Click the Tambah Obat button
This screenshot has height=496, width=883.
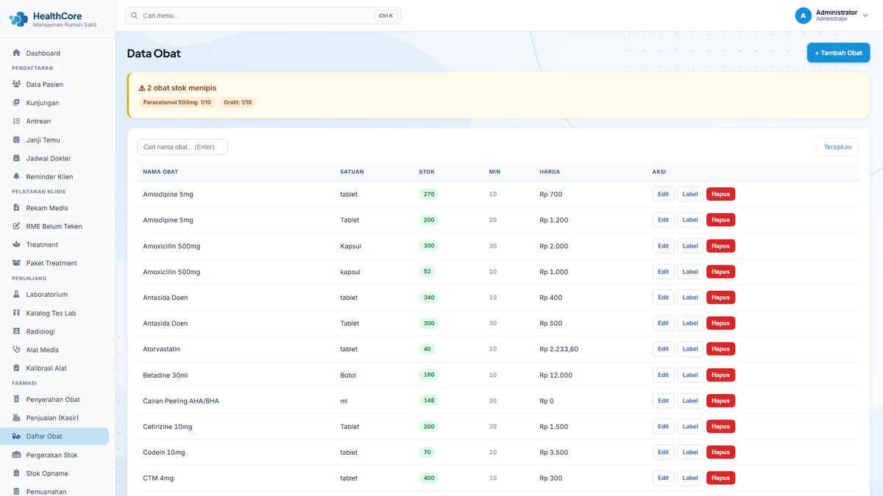tap(838, 53)
